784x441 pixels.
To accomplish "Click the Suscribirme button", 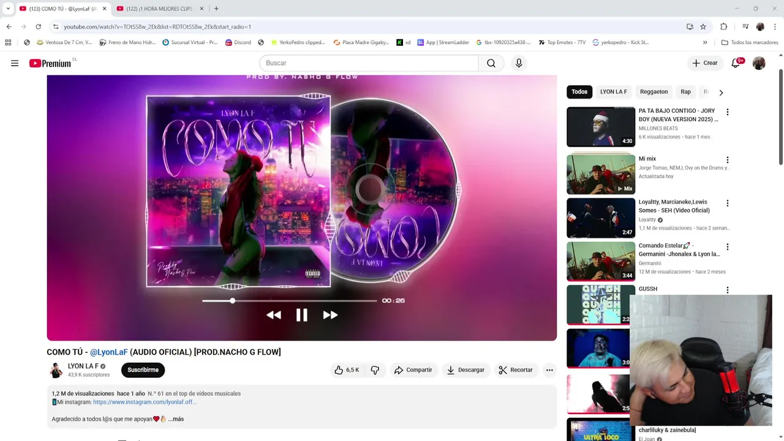I will click(143, 370).
